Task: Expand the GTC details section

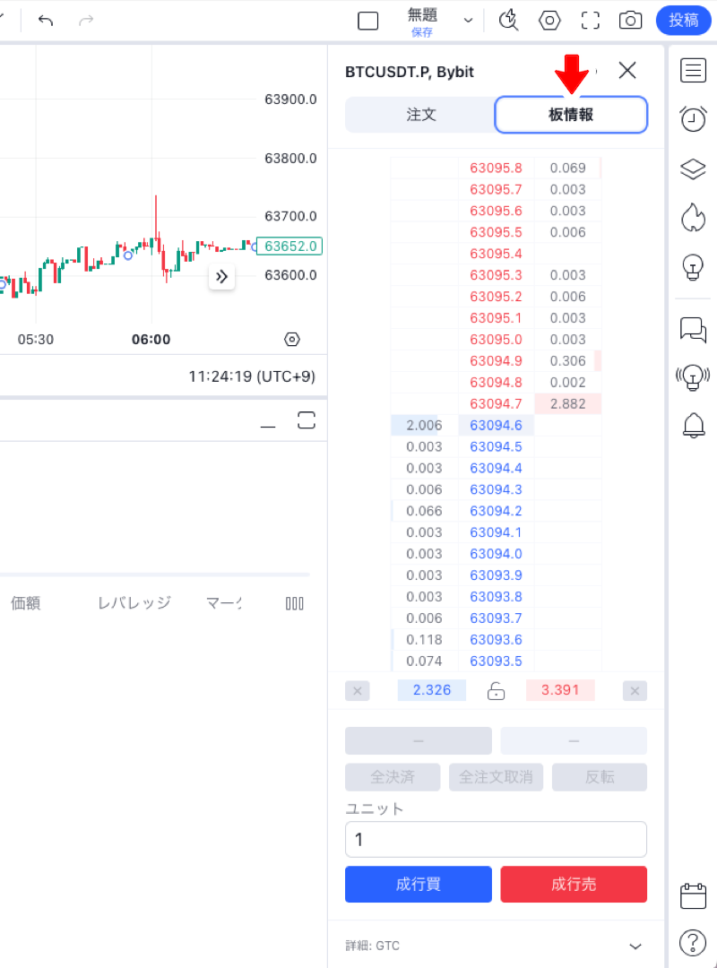Action: point(635,946)
